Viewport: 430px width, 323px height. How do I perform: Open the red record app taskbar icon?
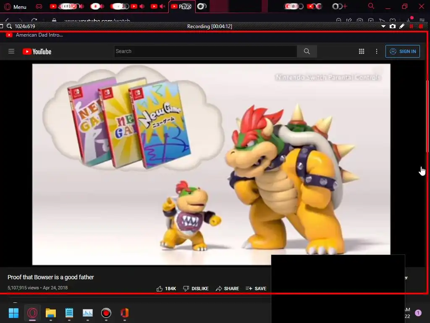106,313
